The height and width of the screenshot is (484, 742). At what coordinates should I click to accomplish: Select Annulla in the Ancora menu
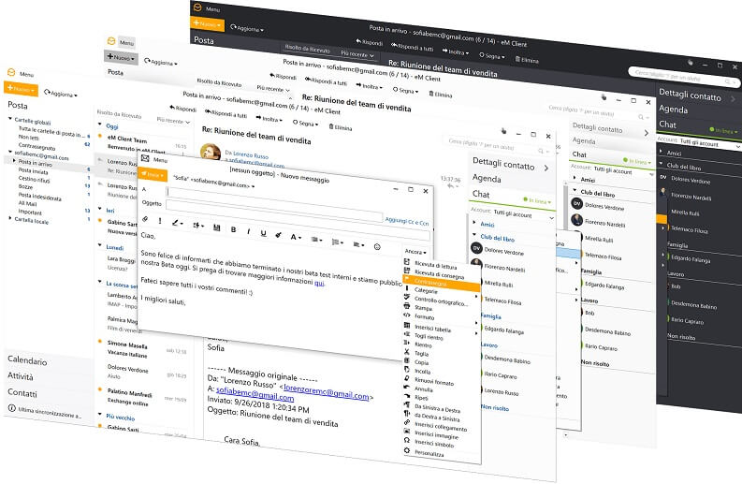(424, 389)
